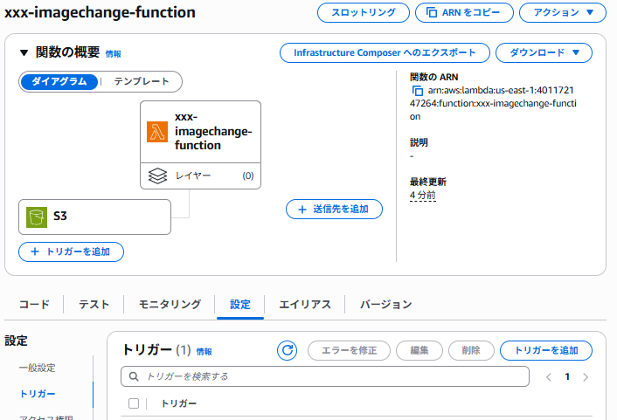Click the page title xxx-imagechange-function
The height and width of the screenshot is (420, 617).
(x=100, y=12)
